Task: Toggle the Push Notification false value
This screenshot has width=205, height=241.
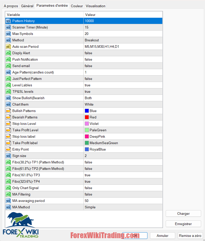Action: pos(123,59)
